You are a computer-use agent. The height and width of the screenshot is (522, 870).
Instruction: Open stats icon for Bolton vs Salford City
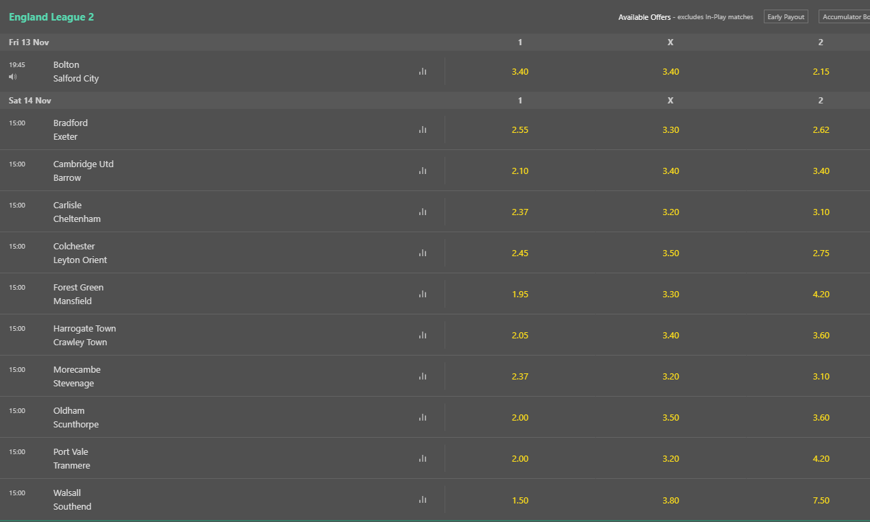[423, 71]
